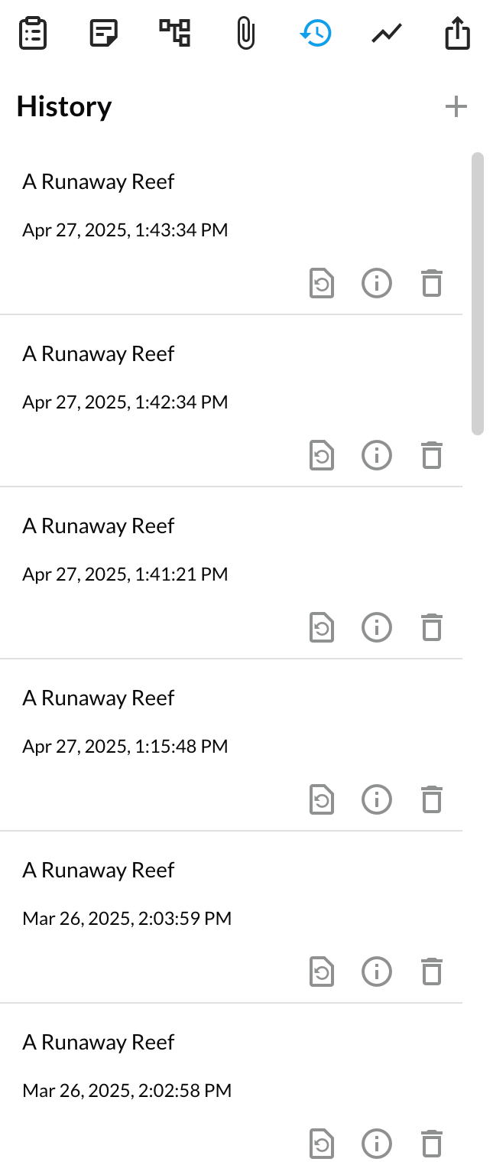Screen dimensions: 493x1162
Task: Open the statistics trend line icon
Action: click(387, 34)
